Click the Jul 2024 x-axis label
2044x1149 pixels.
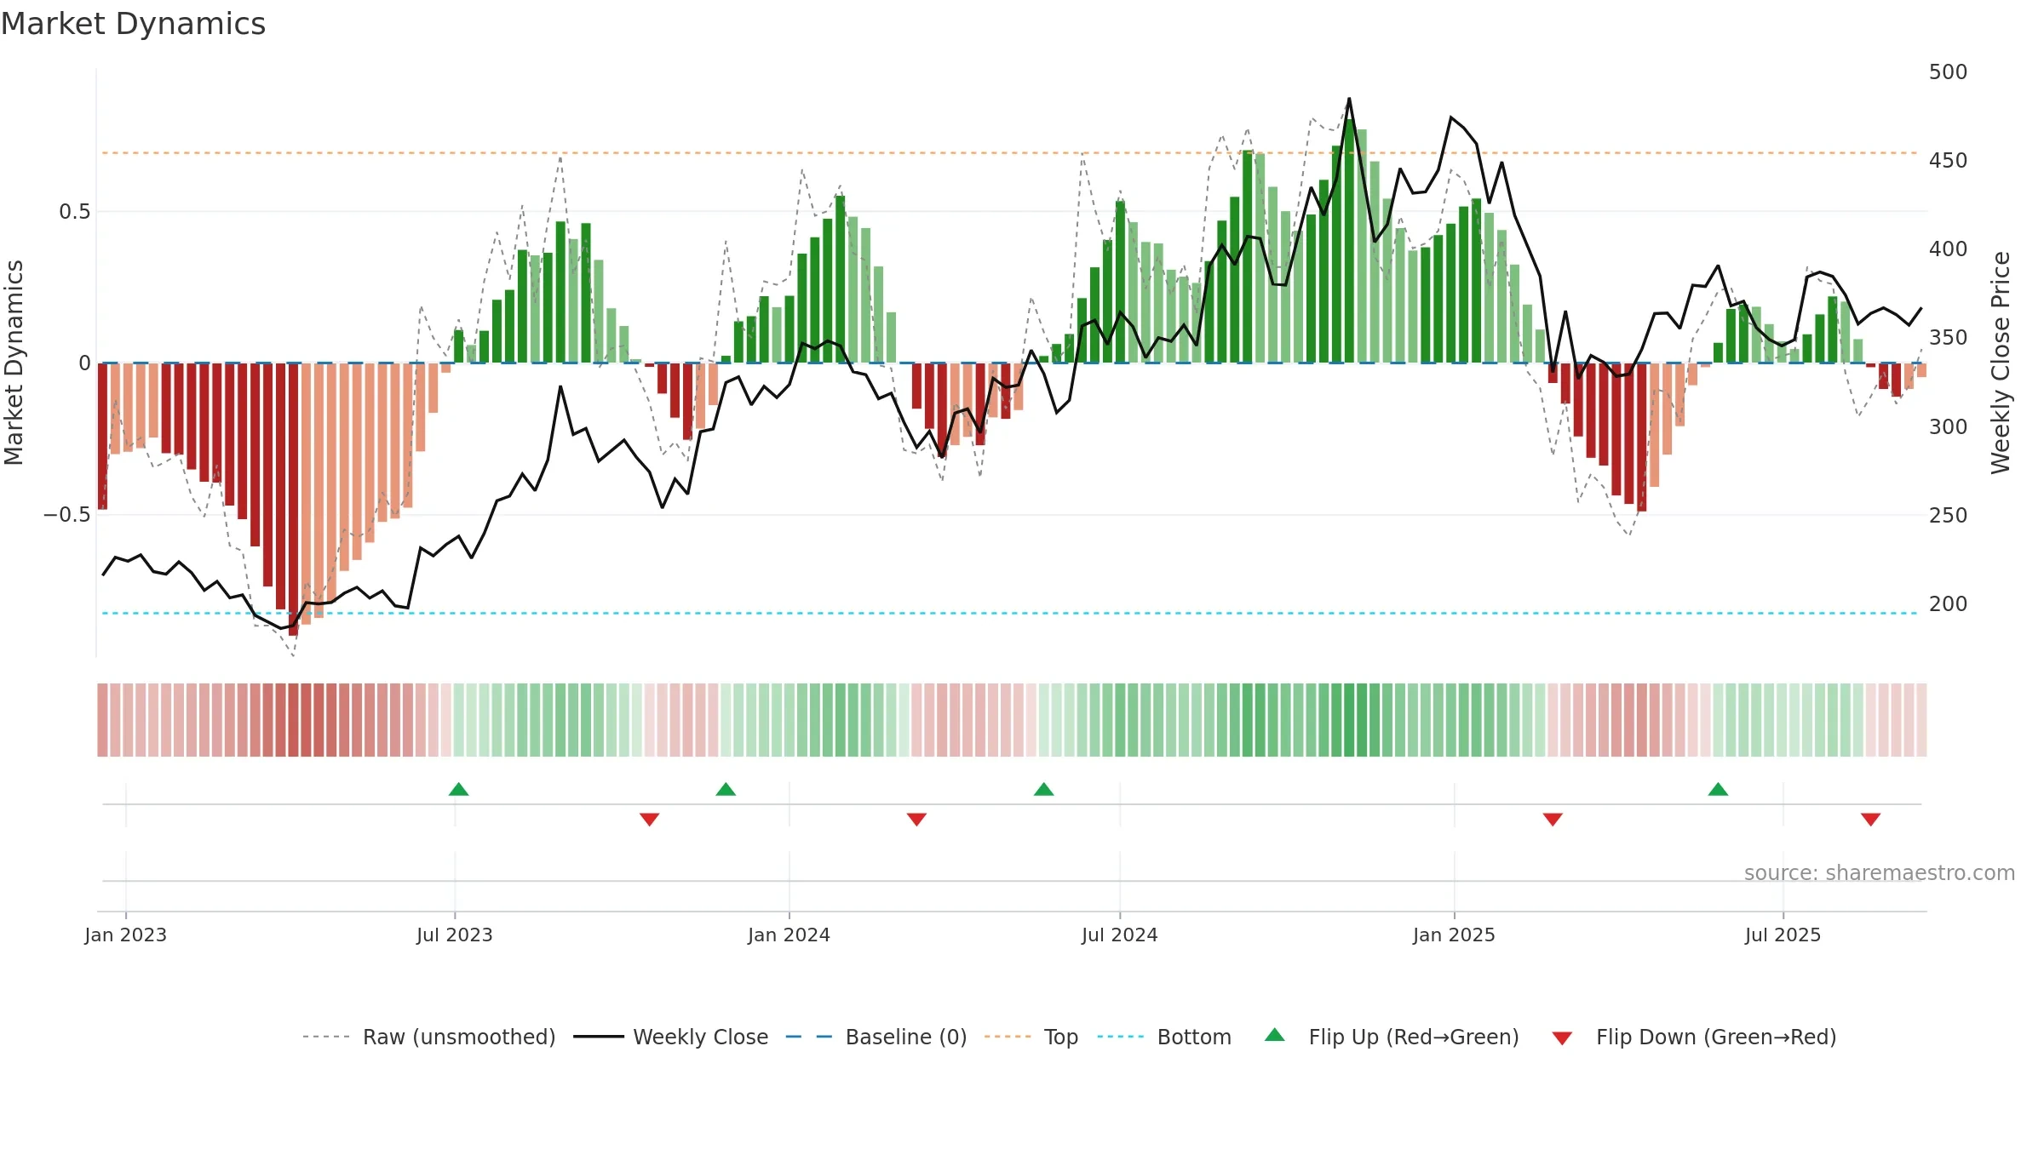(x=1119, y=935)
